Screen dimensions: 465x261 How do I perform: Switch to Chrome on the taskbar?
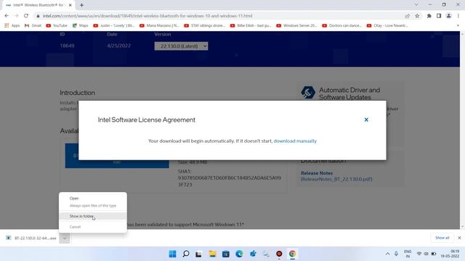pos(292,254)
